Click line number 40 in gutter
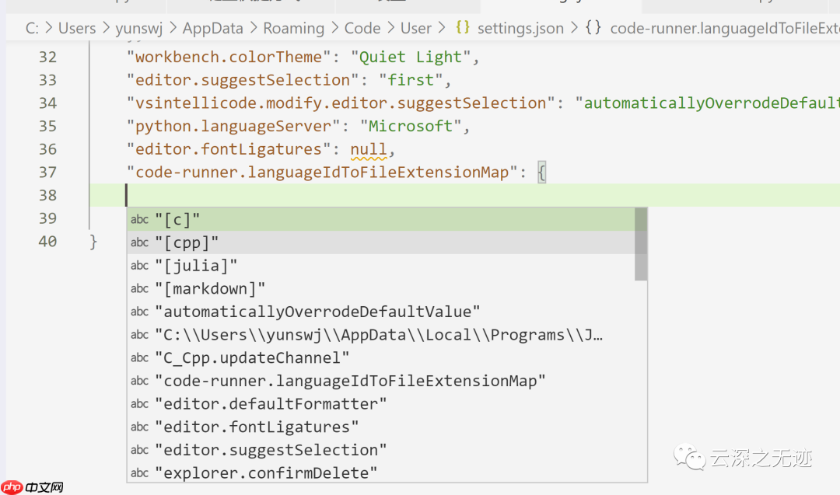 point(47,241)
